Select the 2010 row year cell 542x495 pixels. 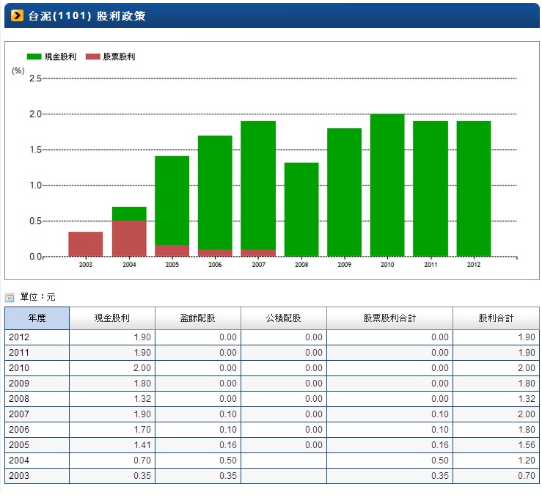click(37, 368)
